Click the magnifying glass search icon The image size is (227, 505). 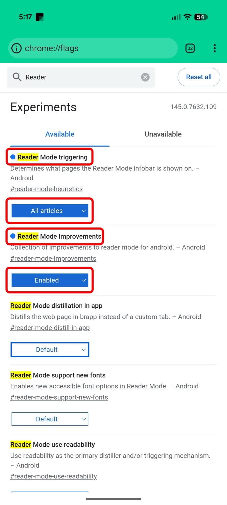17,77
